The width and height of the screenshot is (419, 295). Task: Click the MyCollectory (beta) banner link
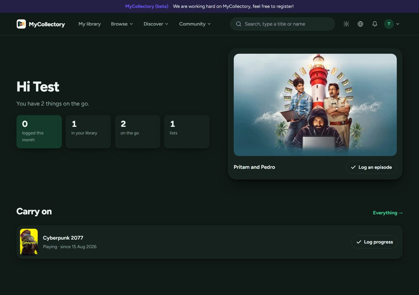pyautogui.click(x=147, y=6)
